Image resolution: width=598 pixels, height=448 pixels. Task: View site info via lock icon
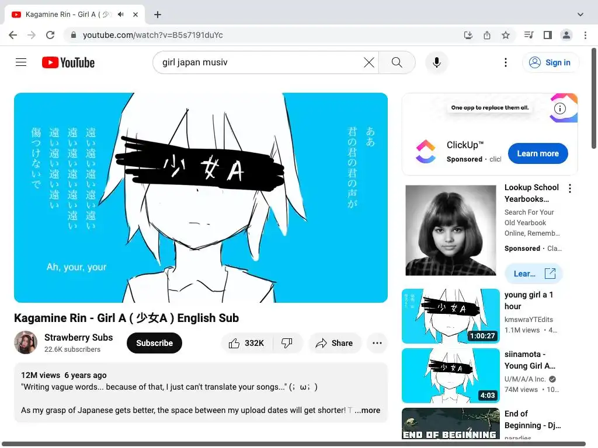(74, 35)
